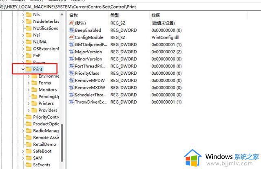Select the OSExtension key
This screenshot has height=169, width=261.
pyautogui.click(x=46, y=49)
